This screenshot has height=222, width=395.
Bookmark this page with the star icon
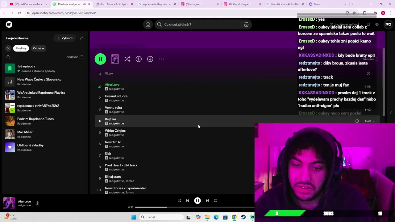point(354,13)
